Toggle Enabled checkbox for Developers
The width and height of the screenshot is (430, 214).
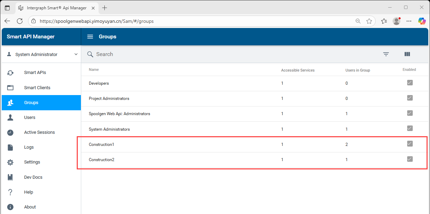410,83
